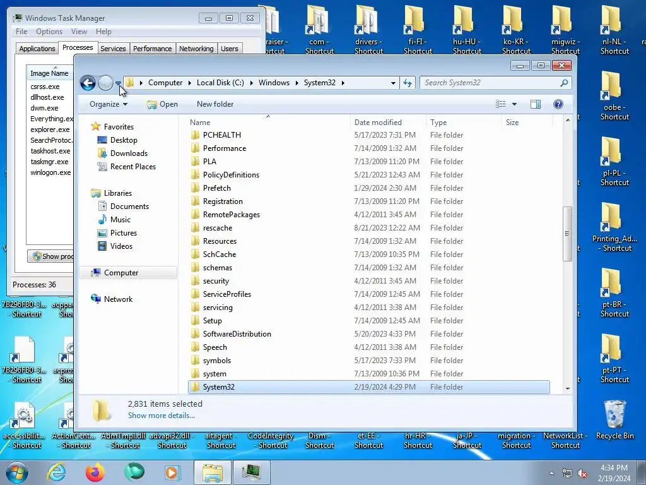This screenshot has width=646, height=485.
Task: Open the recent locations history dropdown
Action: [x=118, y=83]
